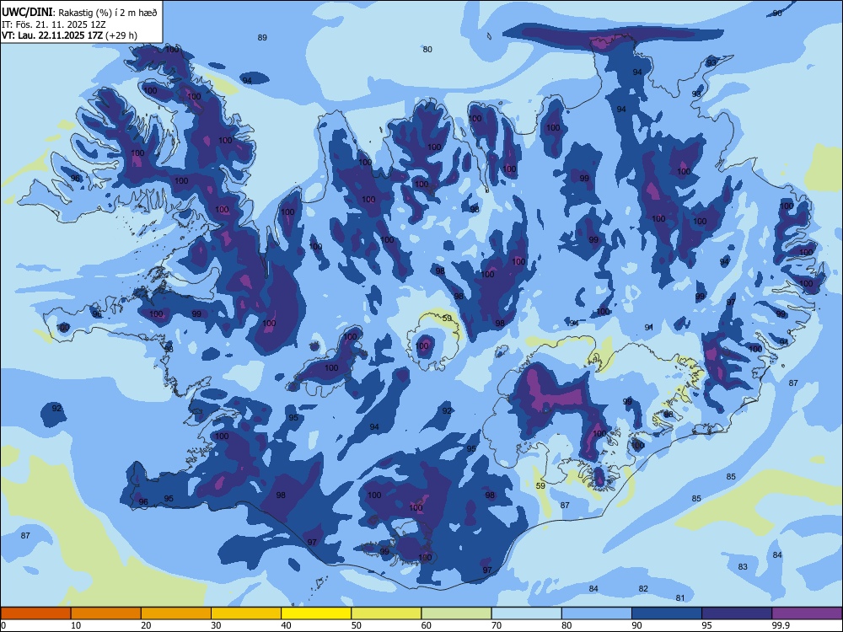This screenshot has height=632, width=843.
Task: Pick the 50–60 pale yellow legend swatch
Action: (386, 613)
